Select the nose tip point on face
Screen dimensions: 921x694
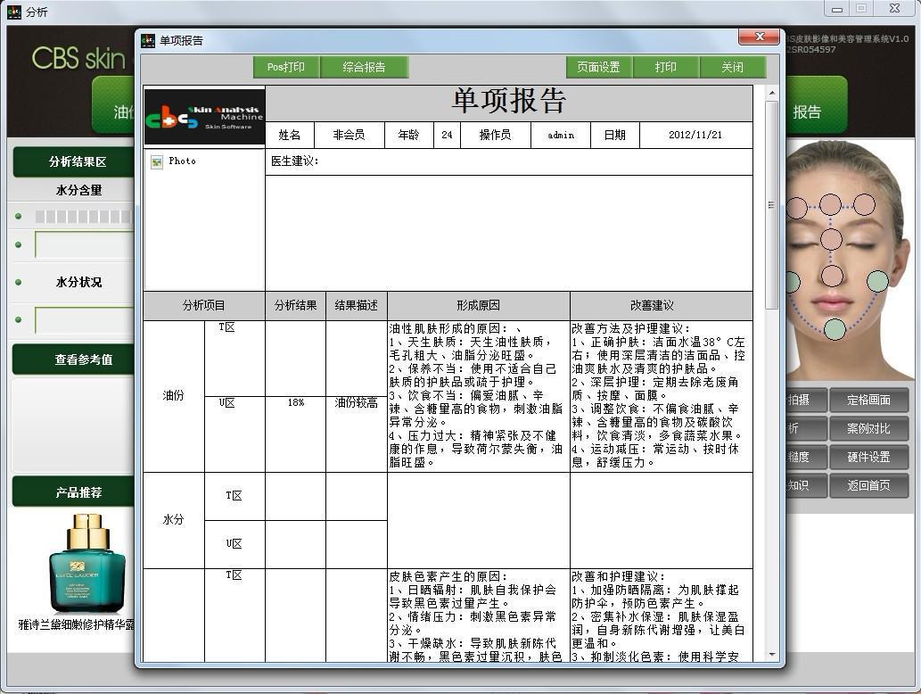click(x=832, y=275)
